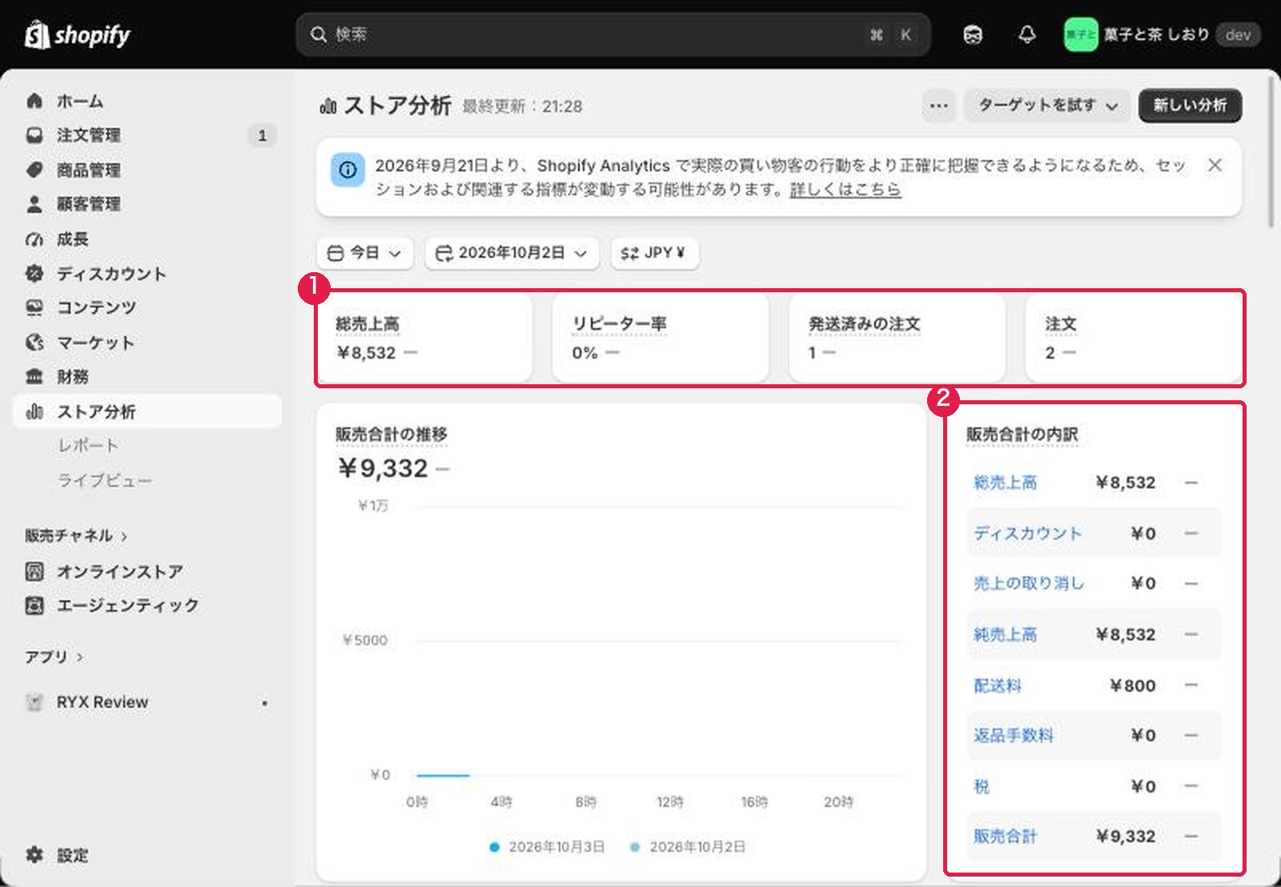Screen dimensions: 1281x887
Task: Click the blue info icon in banner
Action: [x=347, y=170]
